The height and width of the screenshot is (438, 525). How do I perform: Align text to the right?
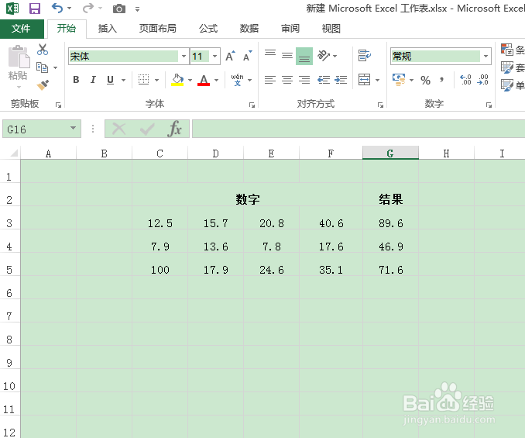(x=304, y=80)
